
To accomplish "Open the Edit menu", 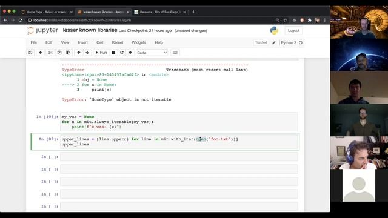I will [x=48, y=42].
